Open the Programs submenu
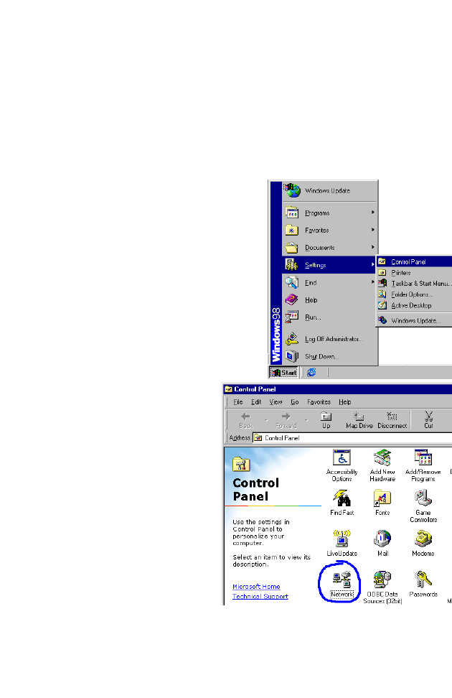 click(x=329, y=213)
